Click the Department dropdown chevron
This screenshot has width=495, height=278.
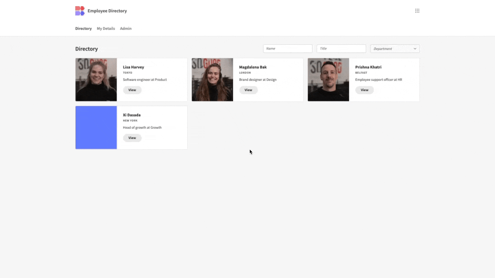tap(415, 49)
